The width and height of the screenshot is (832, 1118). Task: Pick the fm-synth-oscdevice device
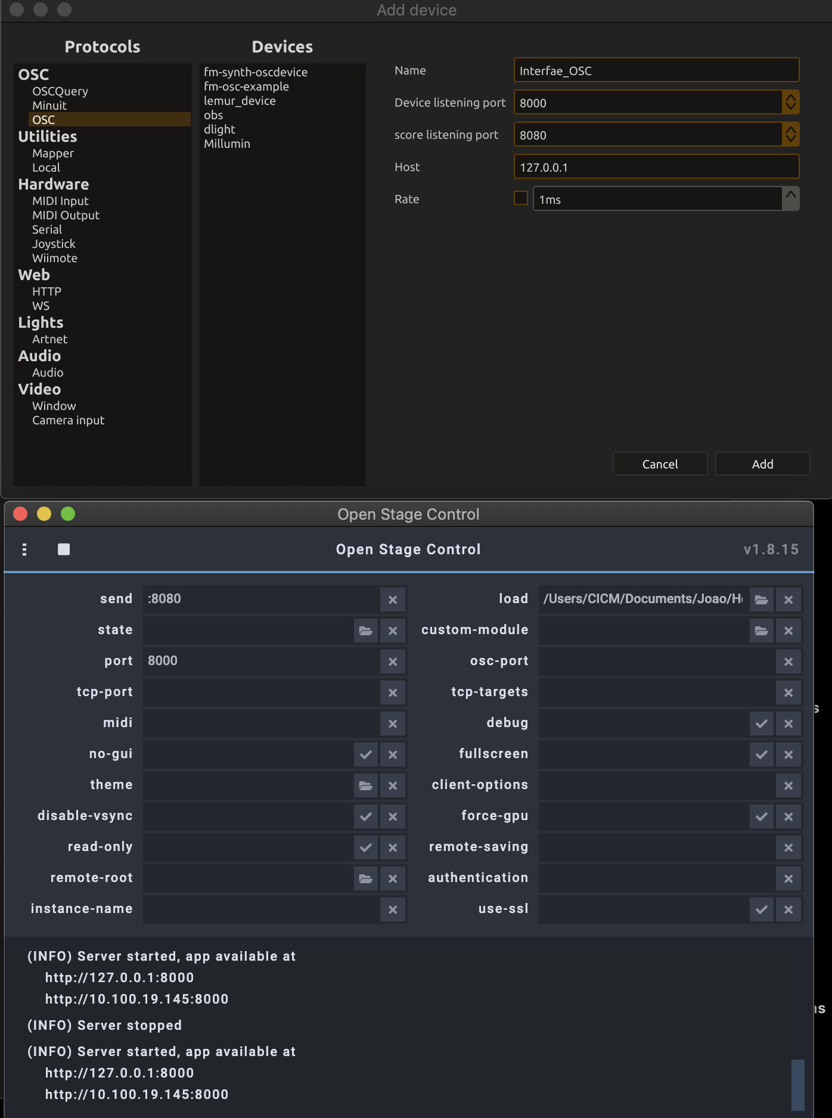(256, 72)
